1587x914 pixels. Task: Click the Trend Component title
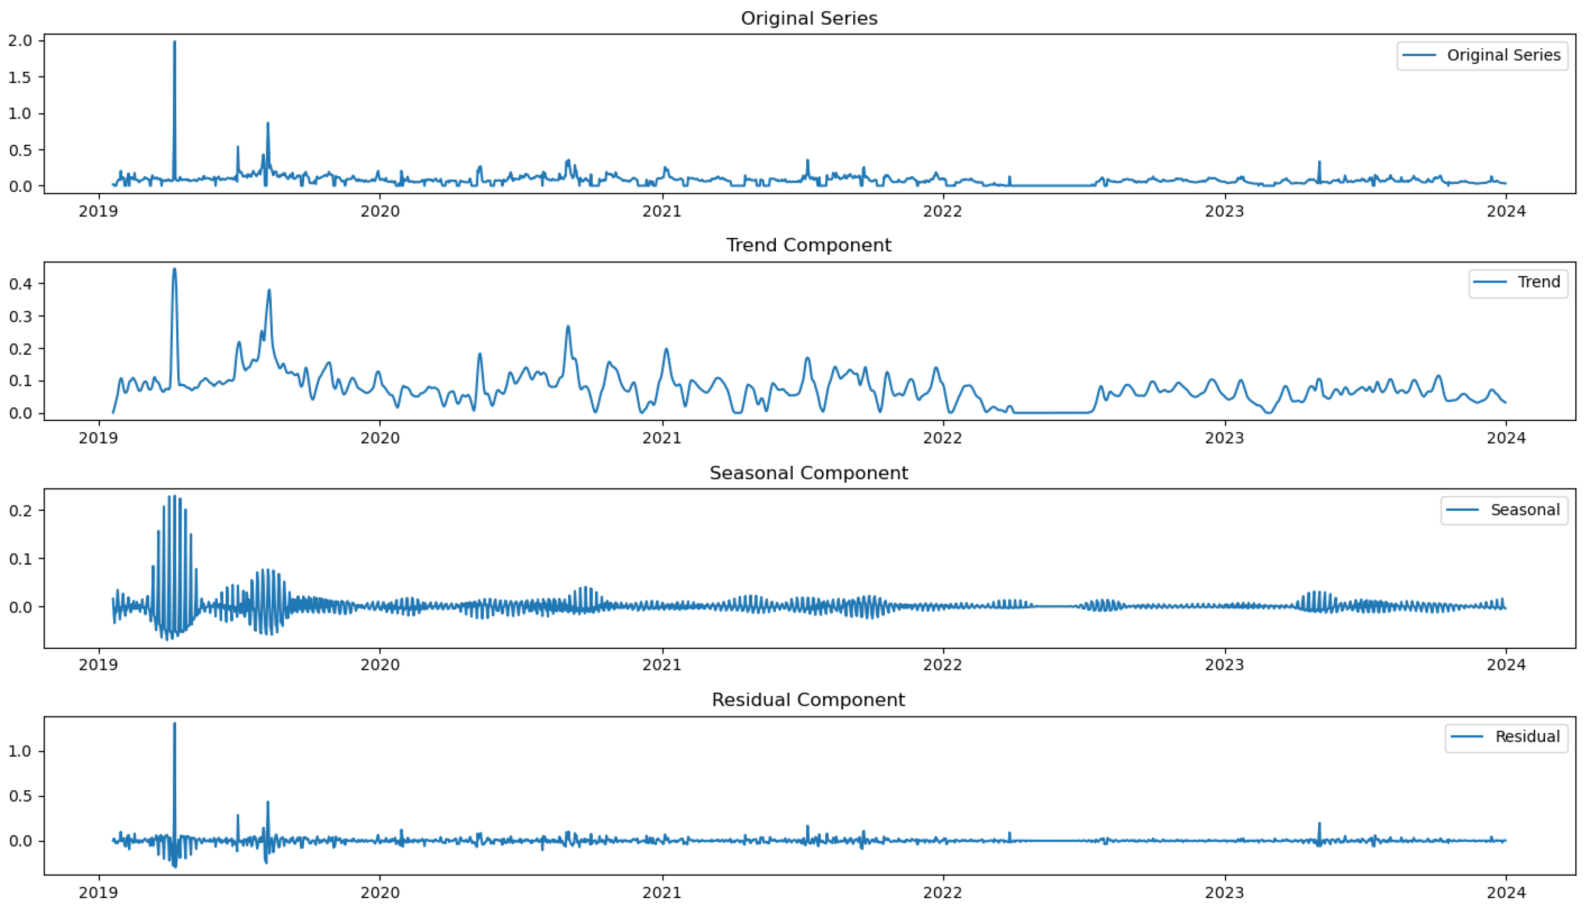pyautogui.click(x=809, y=245)
